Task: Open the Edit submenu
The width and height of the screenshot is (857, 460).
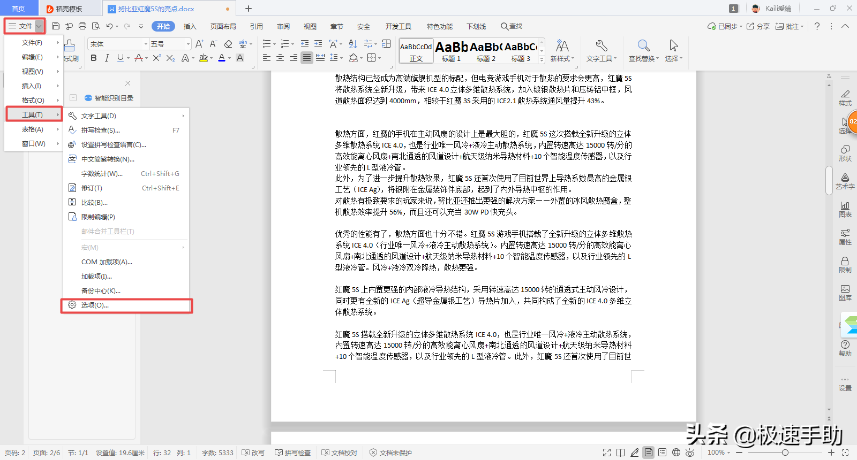Action: coord(34,57)
